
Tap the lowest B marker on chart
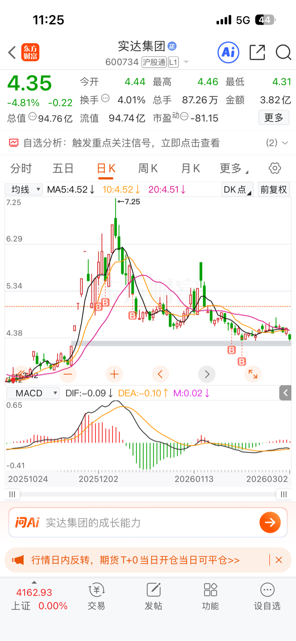(242, 361)
